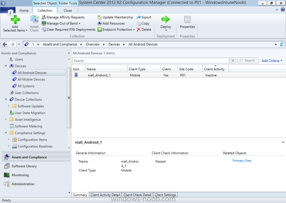This screenshot has height=203, width=286.
Task: Open the Client Activity Detail tab
Action: click(105, 195)
